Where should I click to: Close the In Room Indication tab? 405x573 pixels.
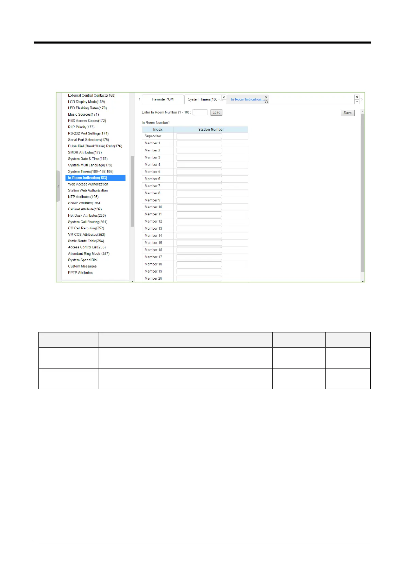[x=266, y=97]
